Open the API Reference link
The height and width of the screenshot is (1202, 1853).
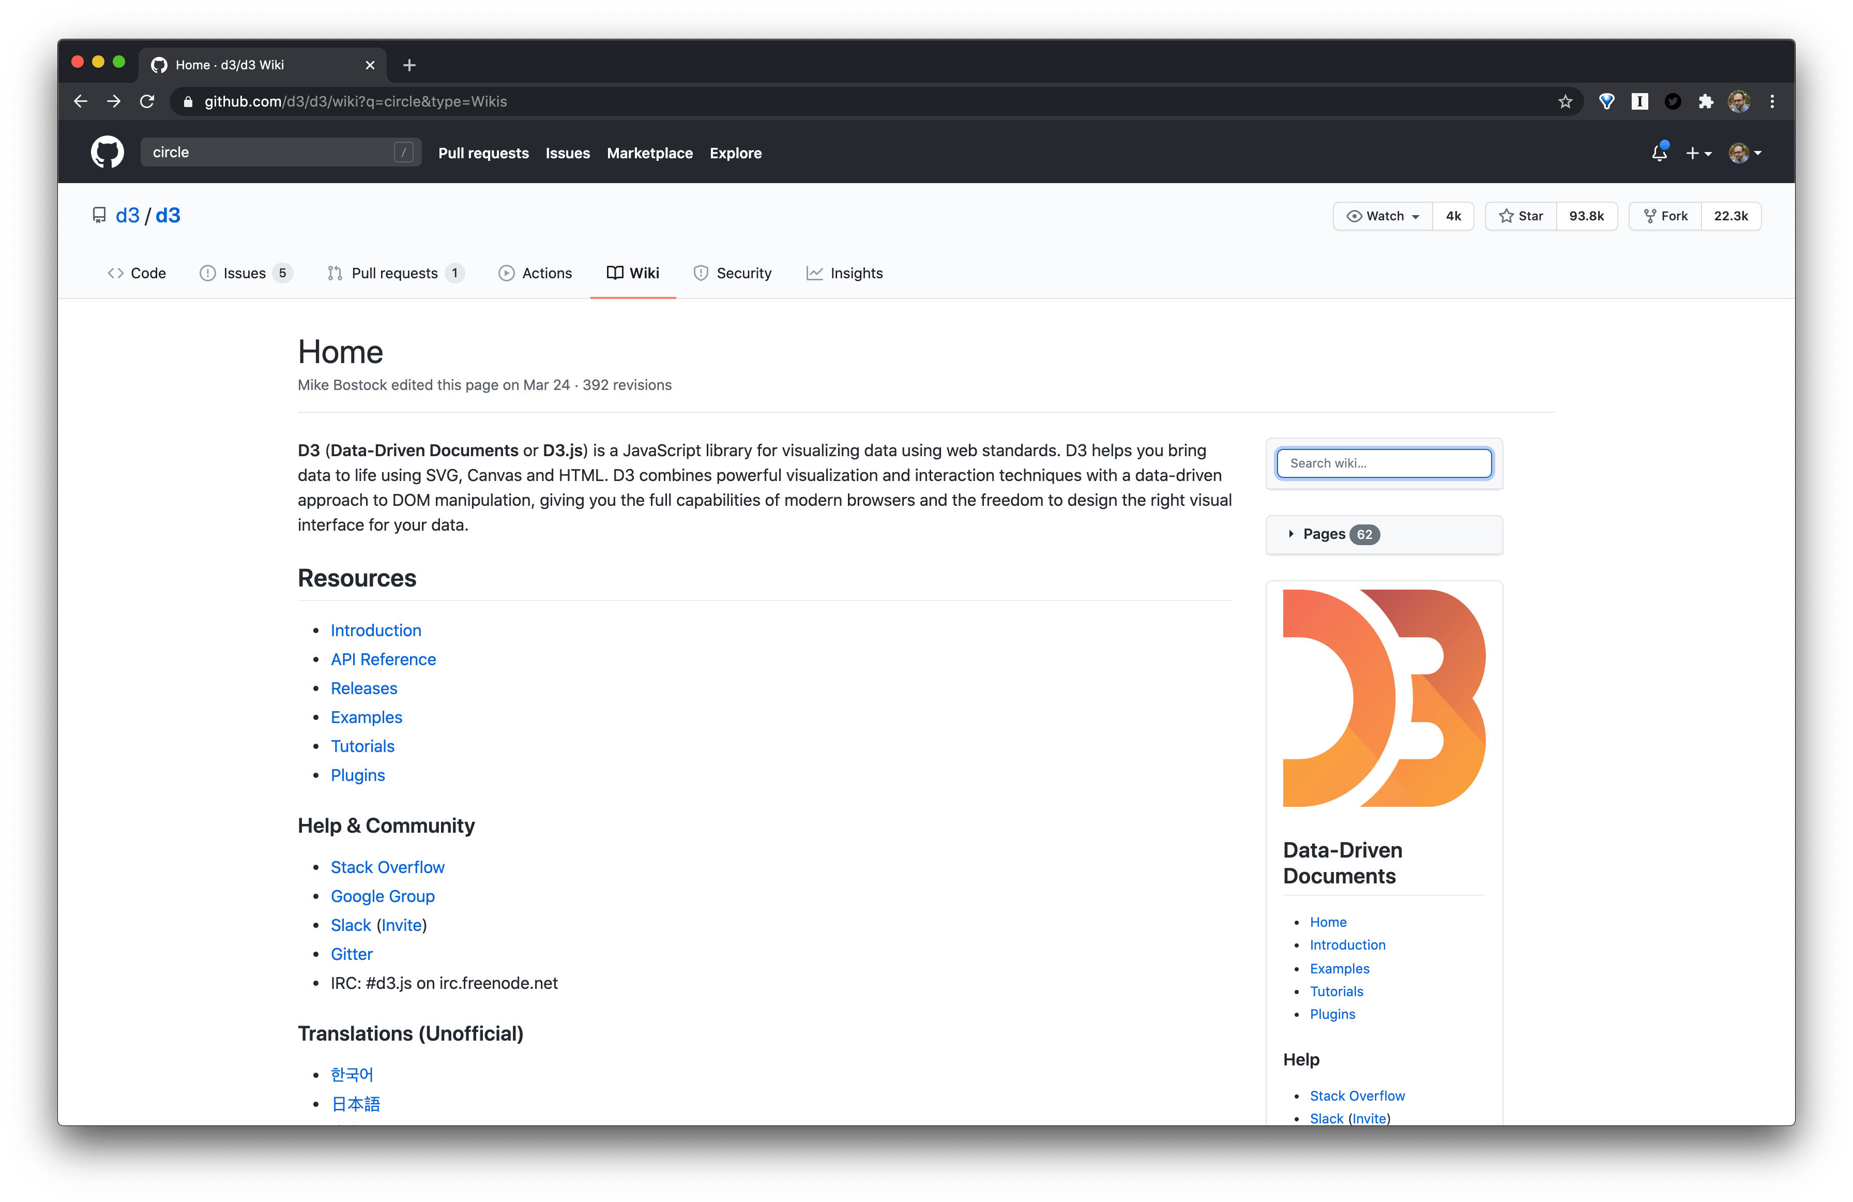pyautogui.click(x=383, y=660)
